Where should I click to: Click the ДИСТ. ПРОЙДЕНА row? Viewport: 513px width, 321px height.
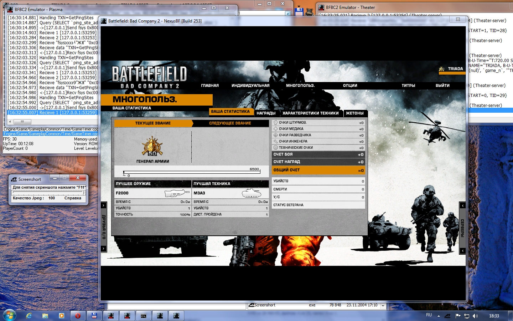tap(230, 214)
